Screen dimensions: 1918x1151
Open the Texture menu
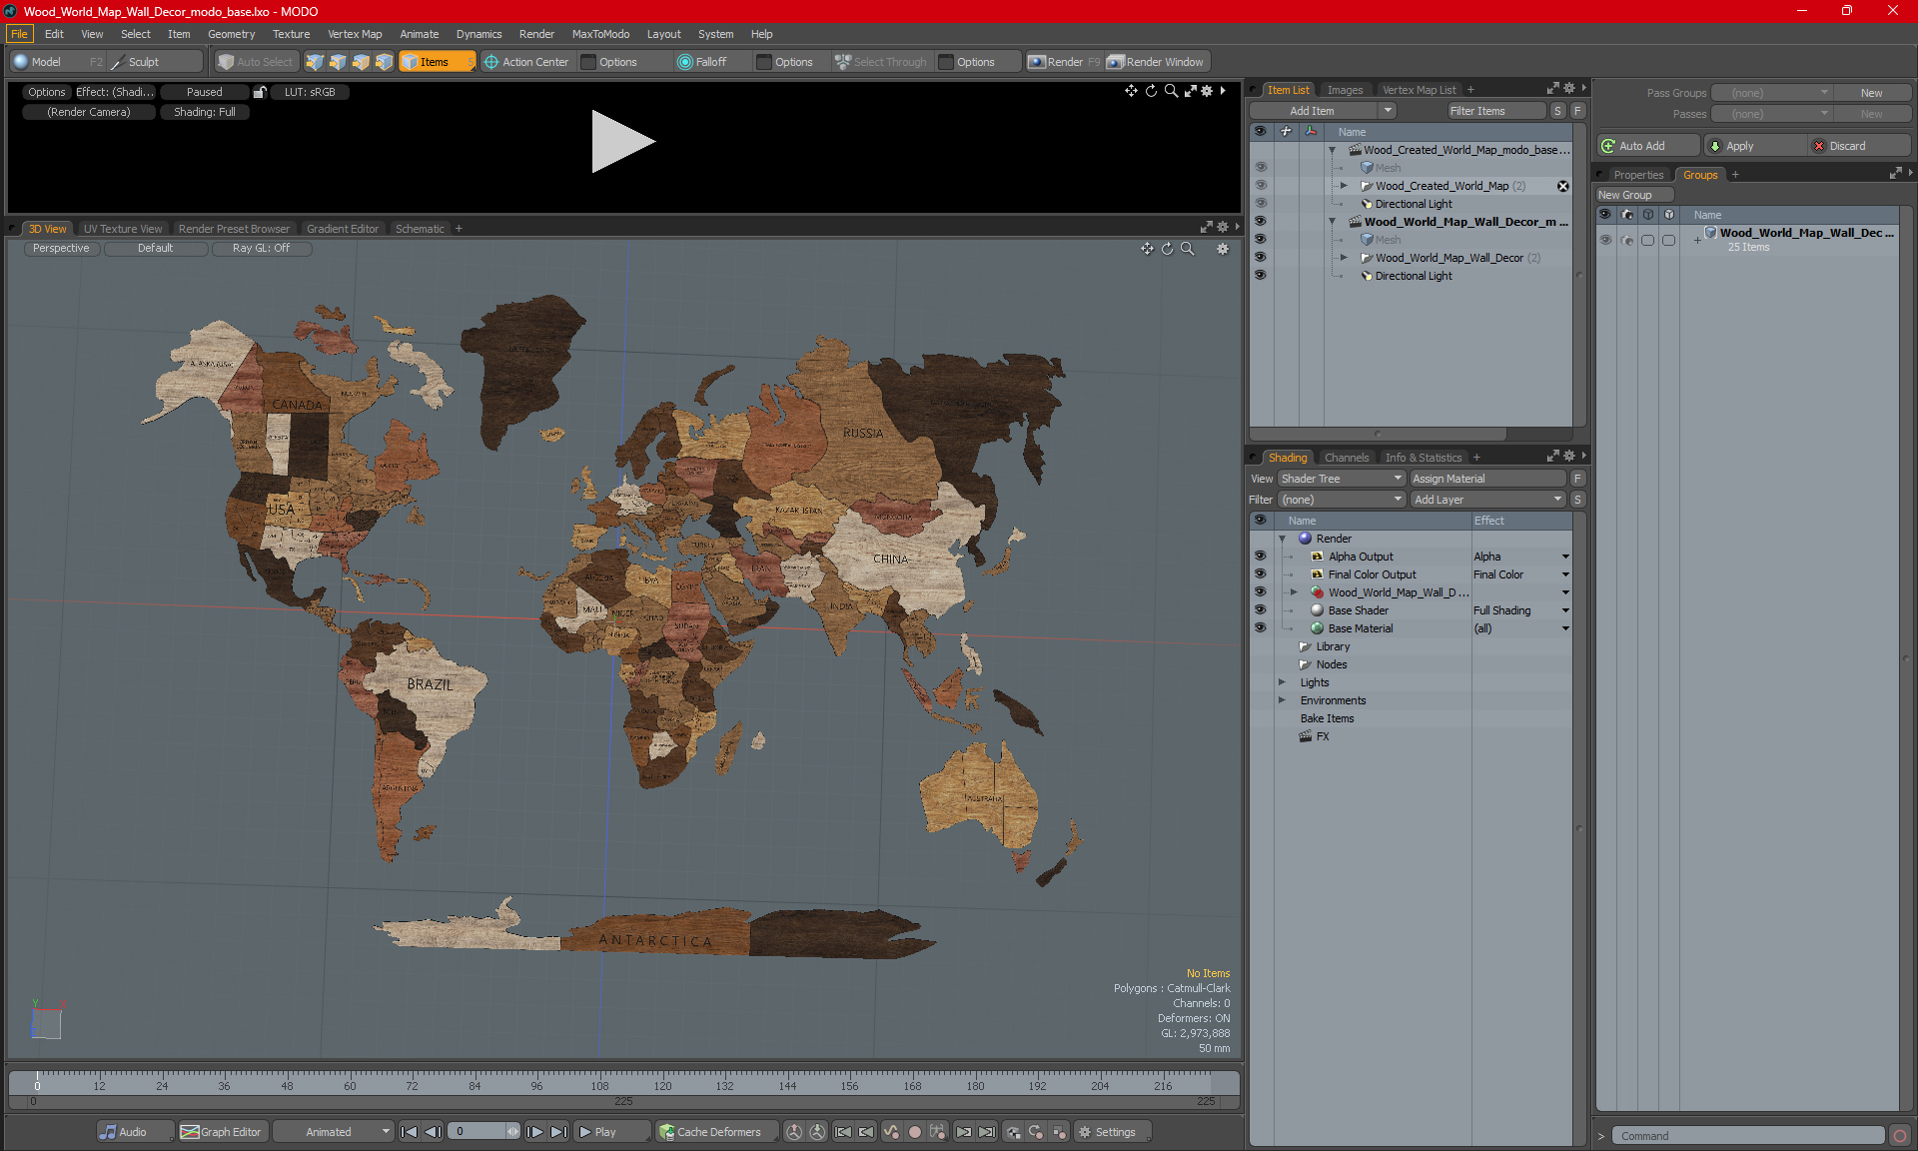coord(291,34)
